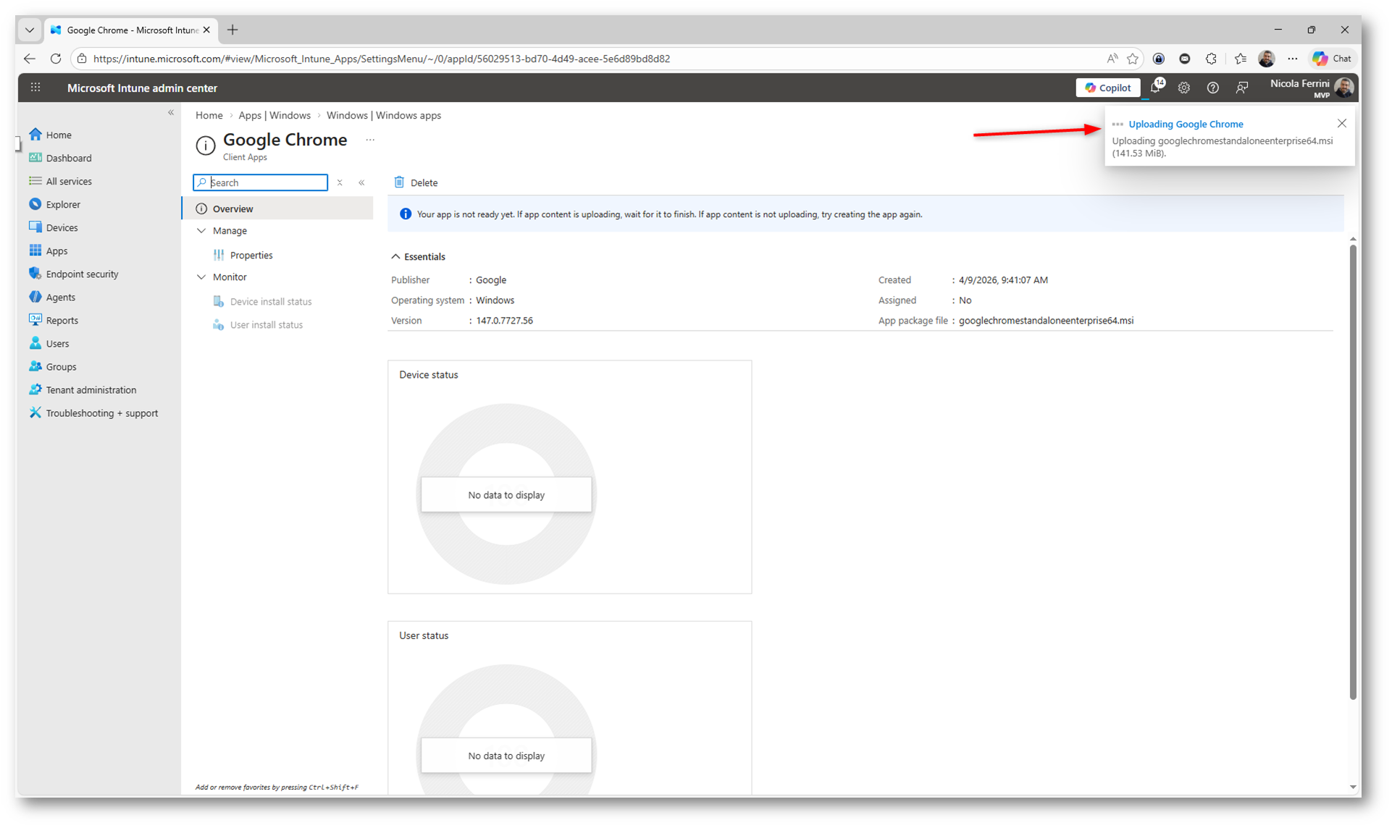Click the help question mark icon
The width and height of the screenshot is (1392, 828).
pos(1212,88)
